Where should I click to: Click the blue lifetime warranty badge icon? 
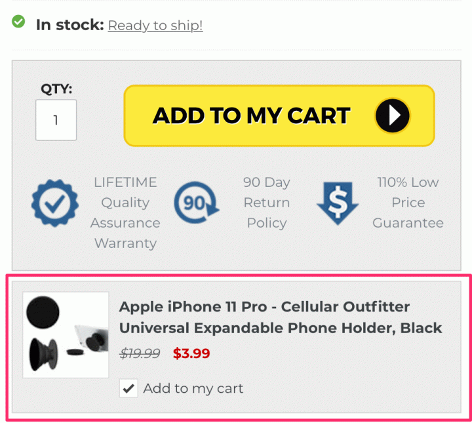[x=55, y=203]
